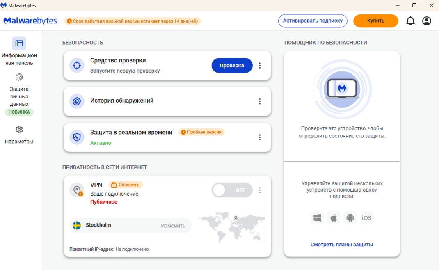Click БЕЗОПАСНОСТЬ section heading
439x270 pixels.
point(82,43)
